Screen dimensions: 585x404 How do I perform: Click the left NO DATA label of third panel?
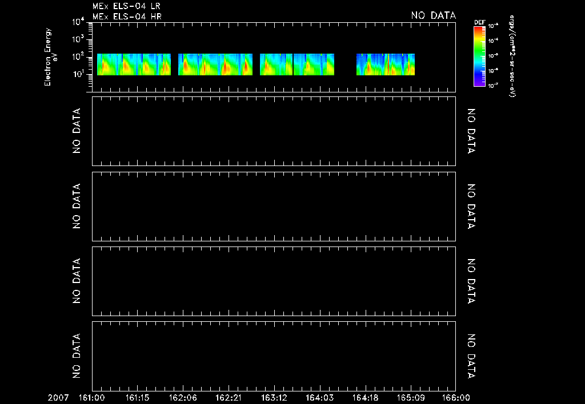(77, 206)
